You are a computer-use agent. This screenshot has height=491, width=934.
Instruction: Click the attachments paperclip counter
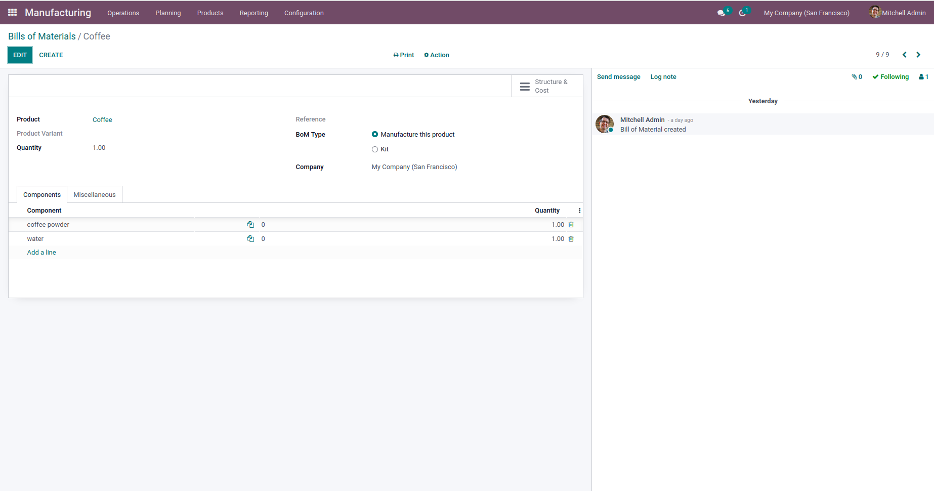(x=857, y=77)
